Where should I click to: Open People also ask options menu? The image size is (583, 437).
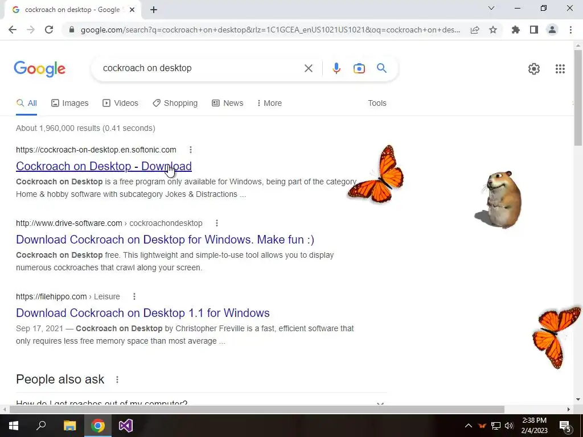point(117,380)
